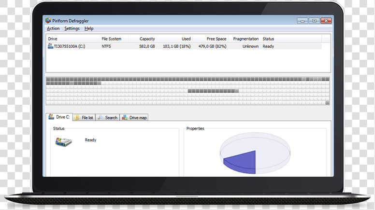Click the Piriform Defraggler title bar icon

tap(48, 21)
